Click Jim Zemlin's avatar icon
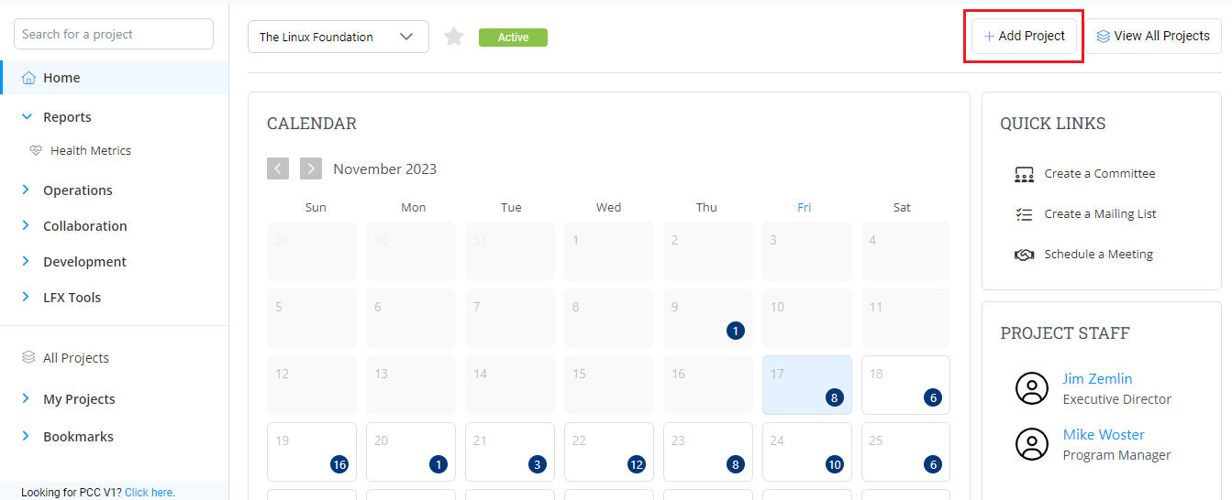The width and height of the screenshot is (1232, 500). click(1032, 388)
